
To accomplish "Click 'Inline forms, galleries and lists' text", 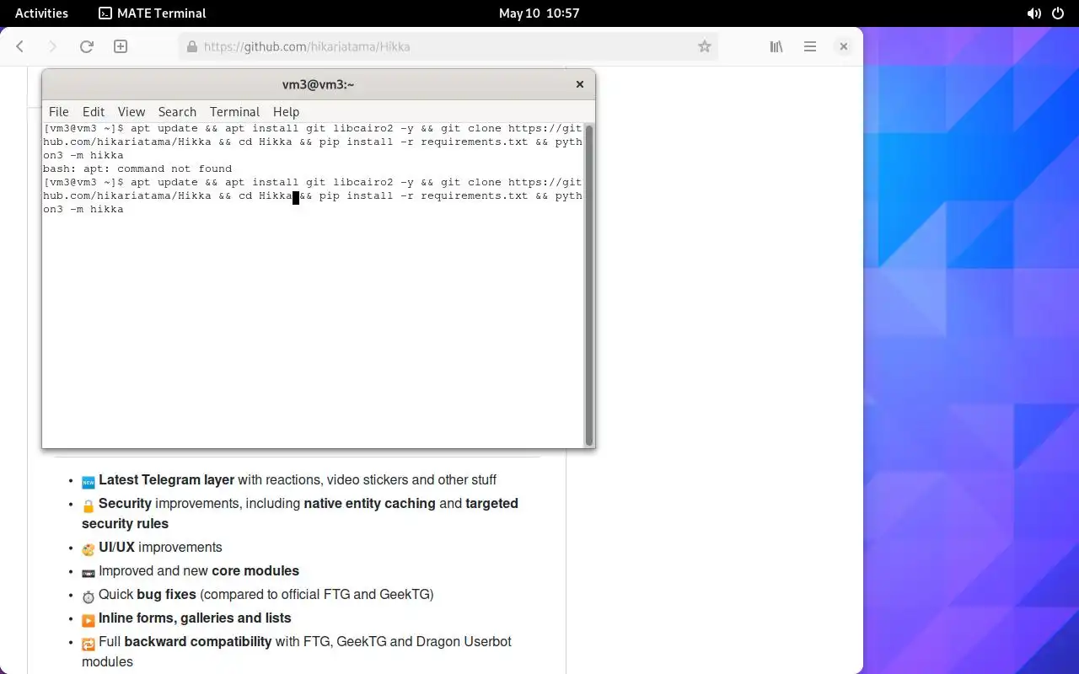I will pyautogui.click(x=195, y=618).
